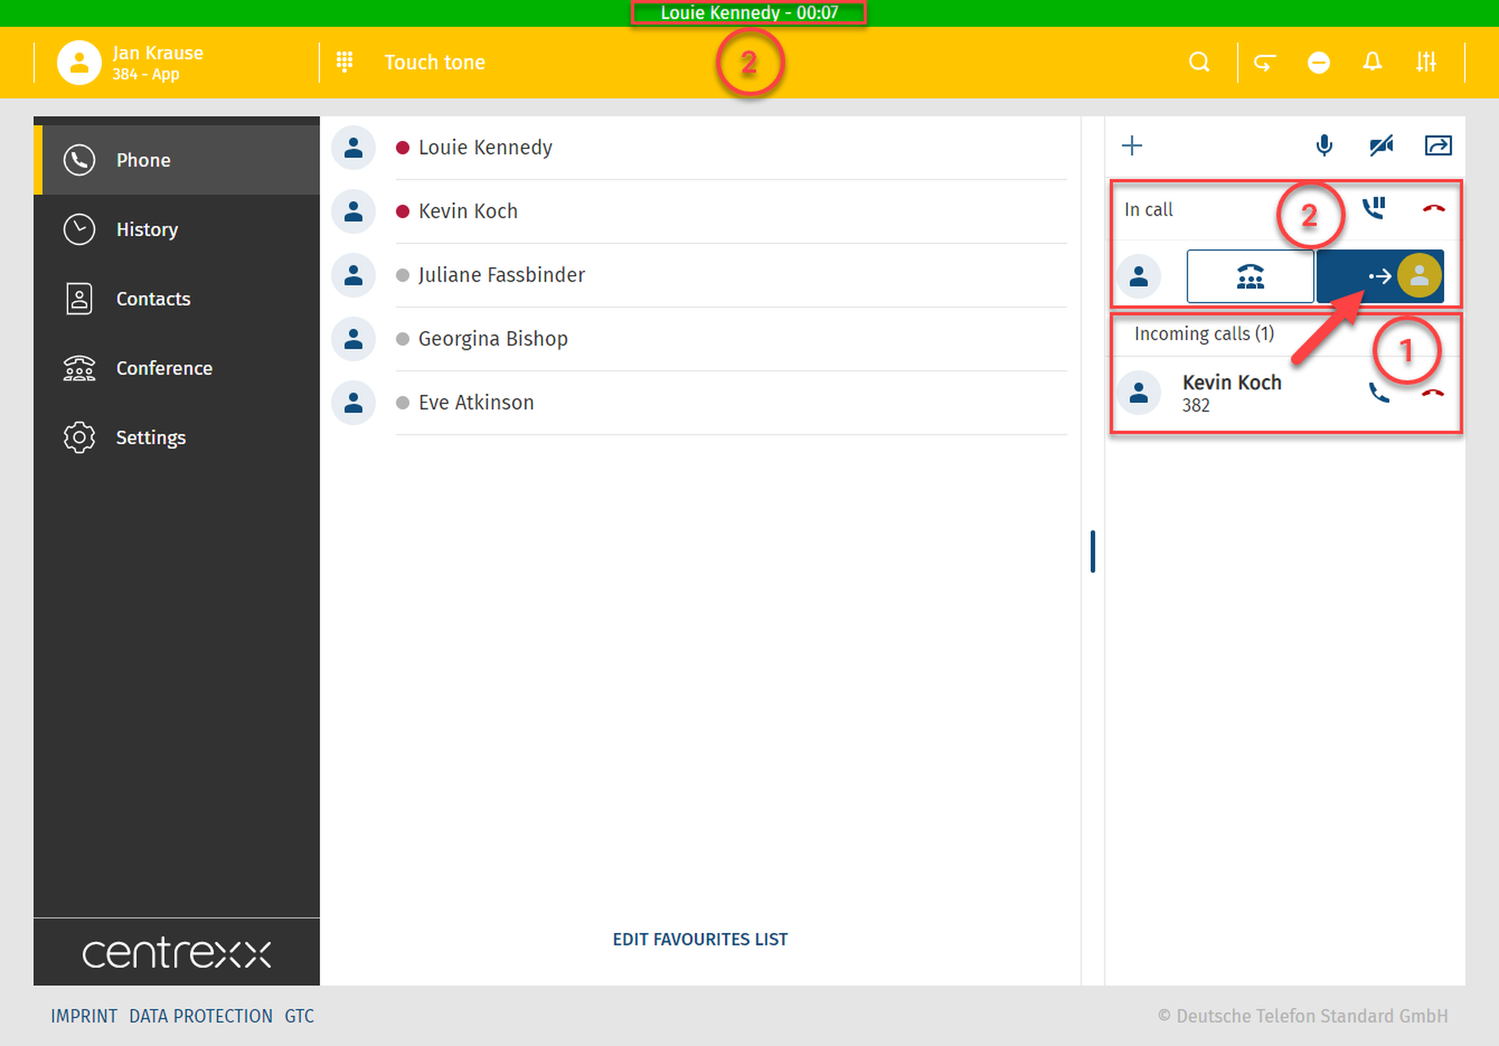Click the notification bell icon
1499x1046 pixels.
[x=1372, y=62]
